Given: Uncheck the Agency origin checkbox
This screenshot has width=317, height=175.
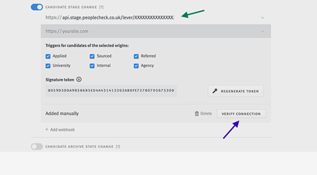Looking at the screenshot, I should point(136,66).
